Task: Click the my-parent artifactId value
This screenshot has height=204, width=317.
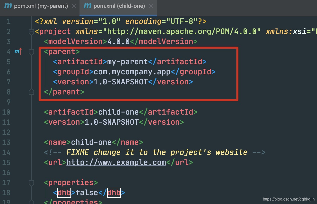Action: [127, 62]
